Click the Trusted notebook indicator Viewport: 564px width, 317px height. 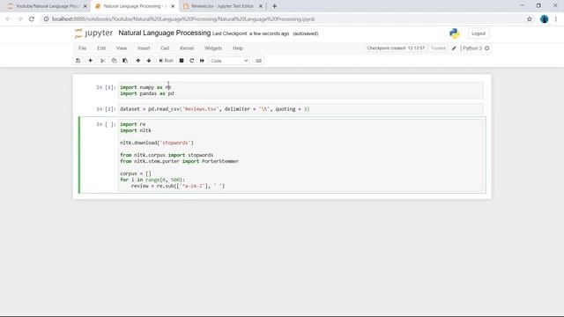pos(438,48)
